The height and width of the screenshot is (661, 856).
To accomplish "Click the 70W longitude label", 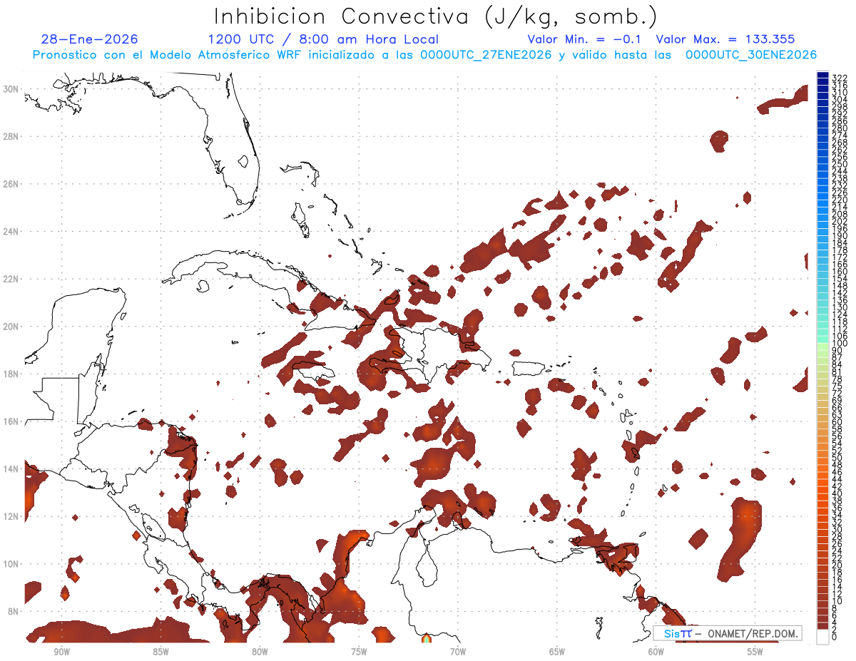I will click(458, 652).
